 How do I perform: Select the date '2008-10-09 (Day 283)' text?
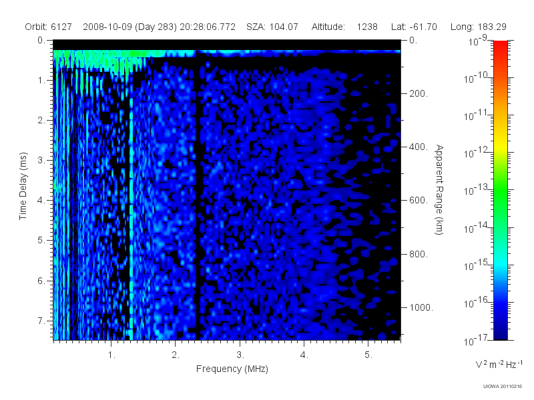[129, 27]
